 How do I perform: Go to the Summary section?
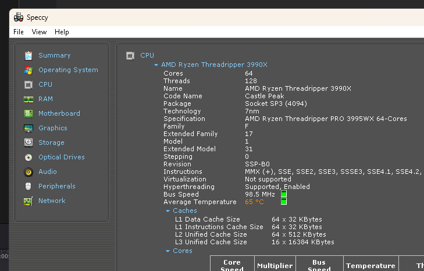(x=54, y=55)
